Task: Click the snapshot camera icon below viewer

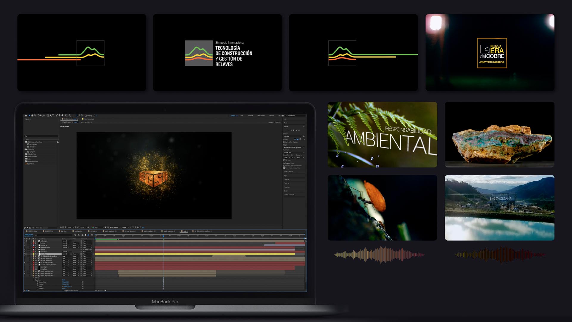Action: (x=88, y=227)
